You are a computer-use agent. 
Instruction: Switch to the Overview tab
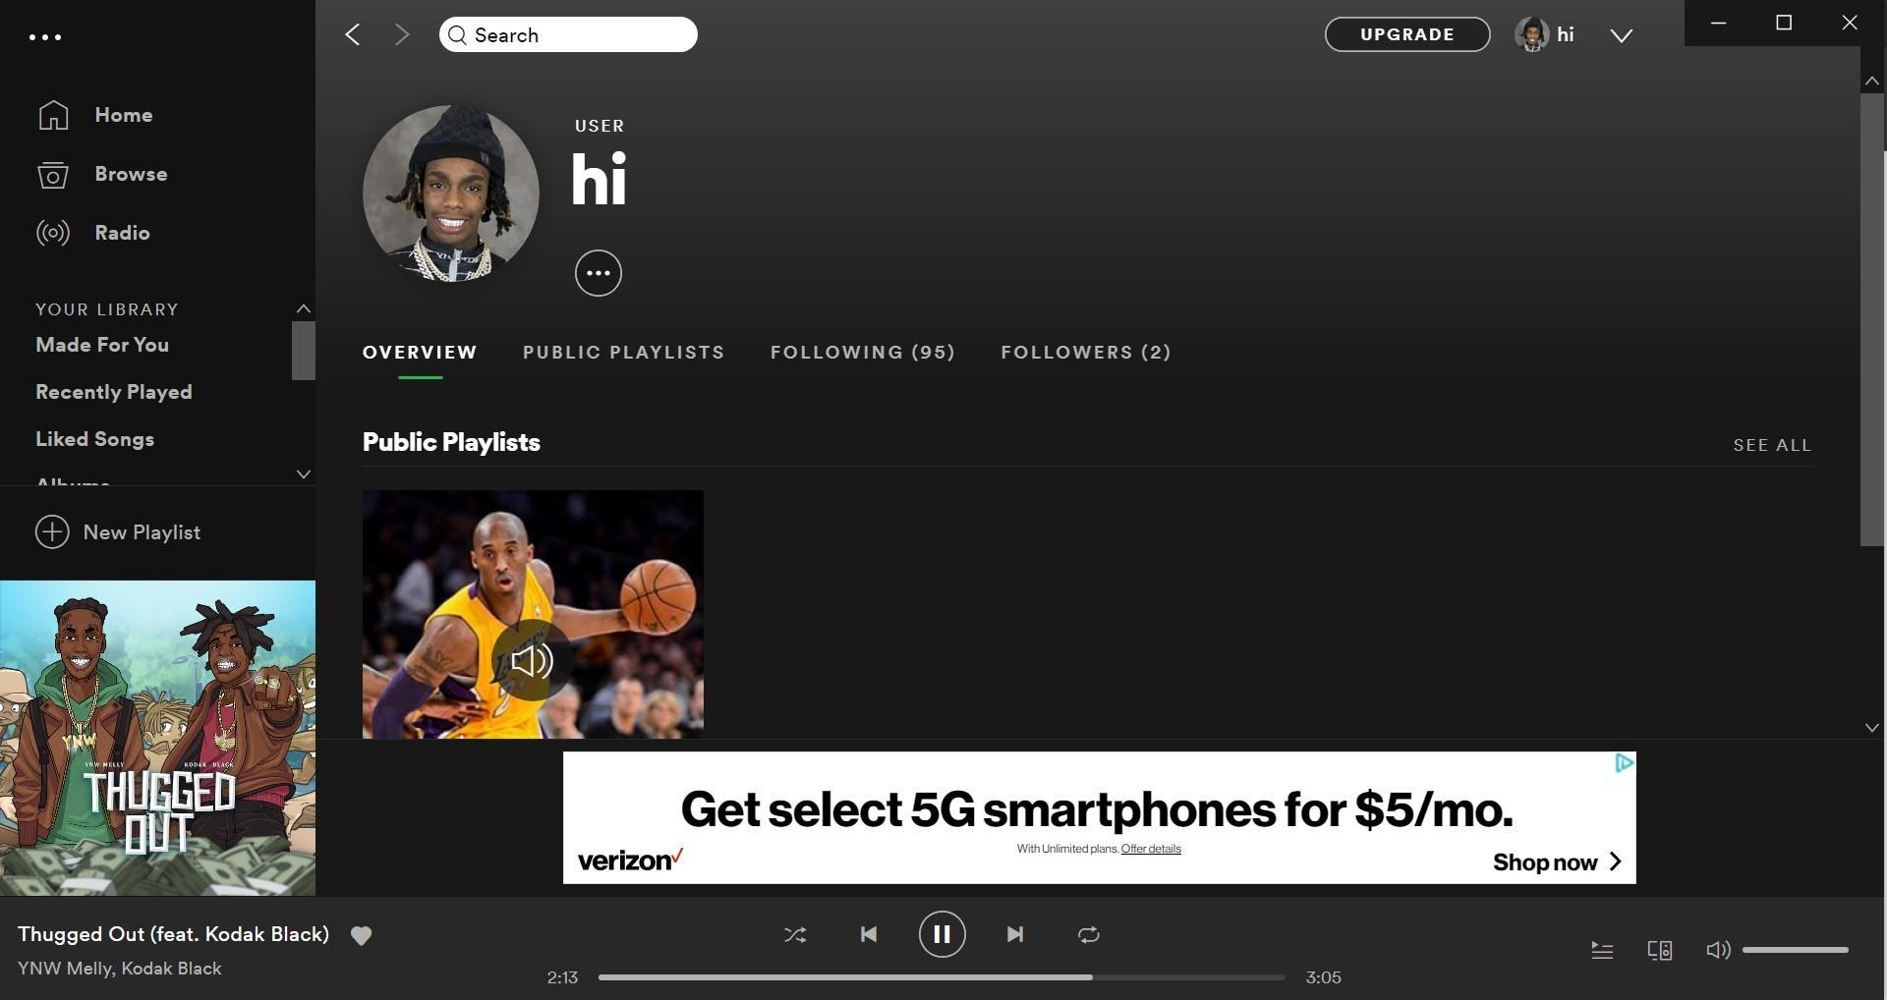click(x=420, y=353)
